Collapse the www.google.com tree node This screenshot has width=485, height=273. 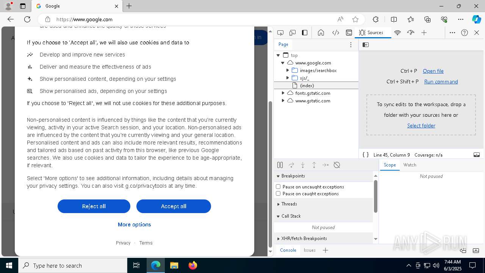[283, 63]
